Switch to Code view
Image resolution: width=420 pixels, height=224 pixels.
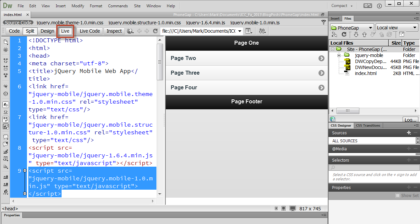click(14, 31)
